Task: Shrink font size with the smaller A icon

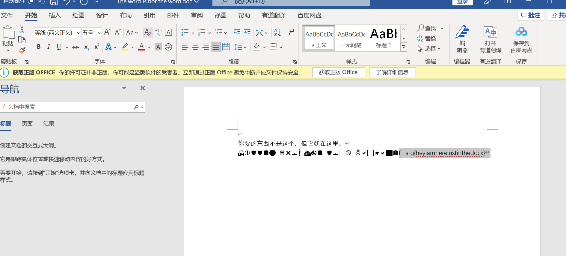Action: [118, 32]
